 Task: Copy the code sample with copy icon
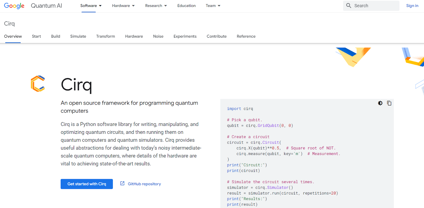pos(389,103)
